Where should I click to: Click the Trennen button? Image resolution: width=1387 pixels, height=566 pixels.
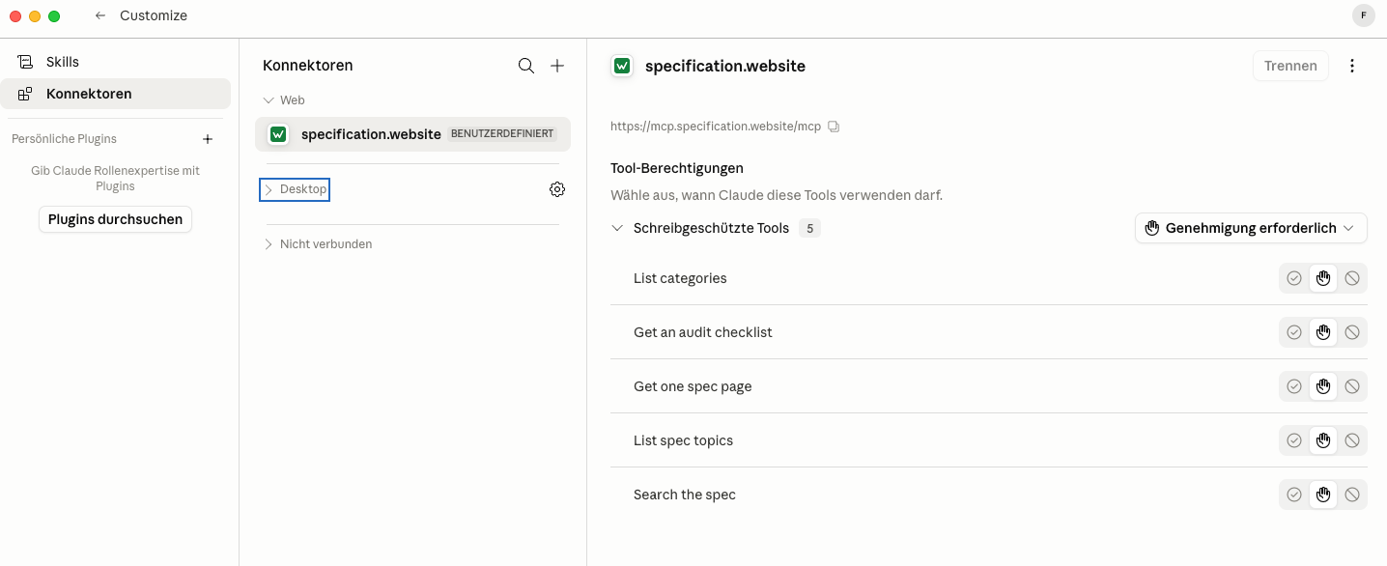coord(1290,66)
